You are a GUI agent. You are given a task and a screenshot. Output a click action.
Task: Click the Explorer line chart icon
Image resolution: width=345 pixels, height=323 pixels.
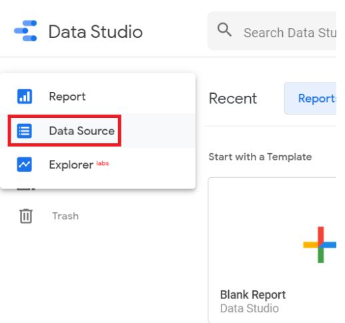[24, 164]
